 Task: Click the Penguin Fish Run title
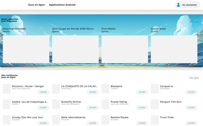point(171,102)
